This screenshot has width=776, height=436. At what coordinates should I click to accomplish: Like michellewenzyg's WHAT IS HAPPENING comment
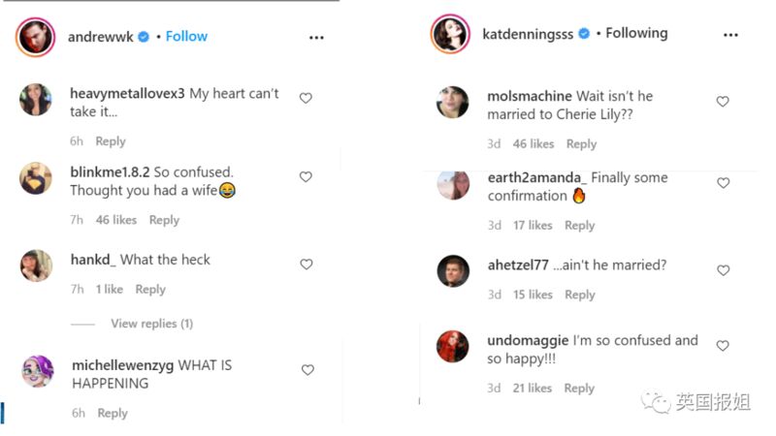[307, 369]
